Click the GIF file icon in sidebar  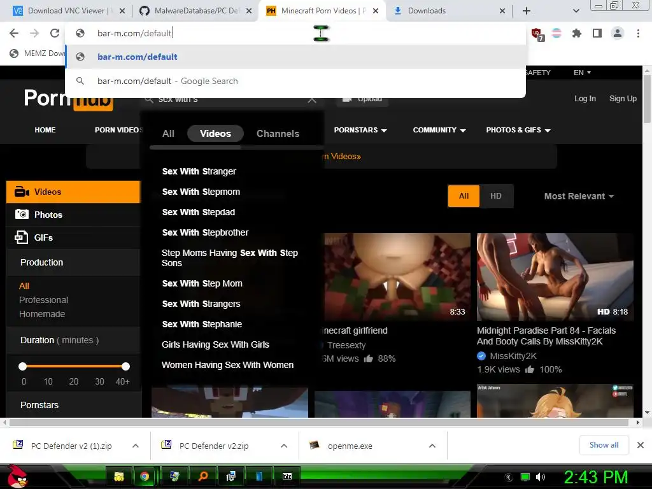tap(21, 237)
